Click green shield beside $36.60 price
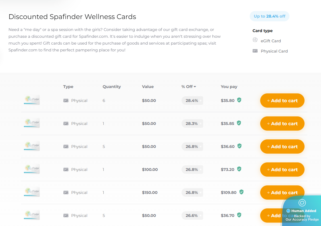 click(239, 146)
